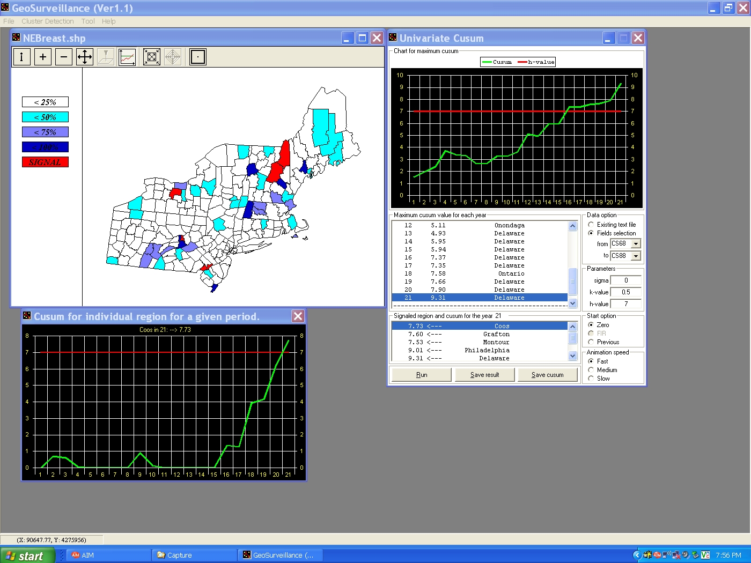Open the Tool menu
Viewport: 751px width, 563px height.
pos(88,21)
